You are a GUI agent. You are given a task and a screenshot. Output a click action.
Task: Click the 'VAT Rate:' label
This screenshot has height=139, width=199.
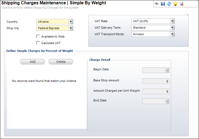101,21
